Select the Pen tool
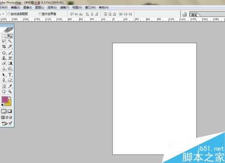This screenshot has height=163, width=225. click(4, 80)
